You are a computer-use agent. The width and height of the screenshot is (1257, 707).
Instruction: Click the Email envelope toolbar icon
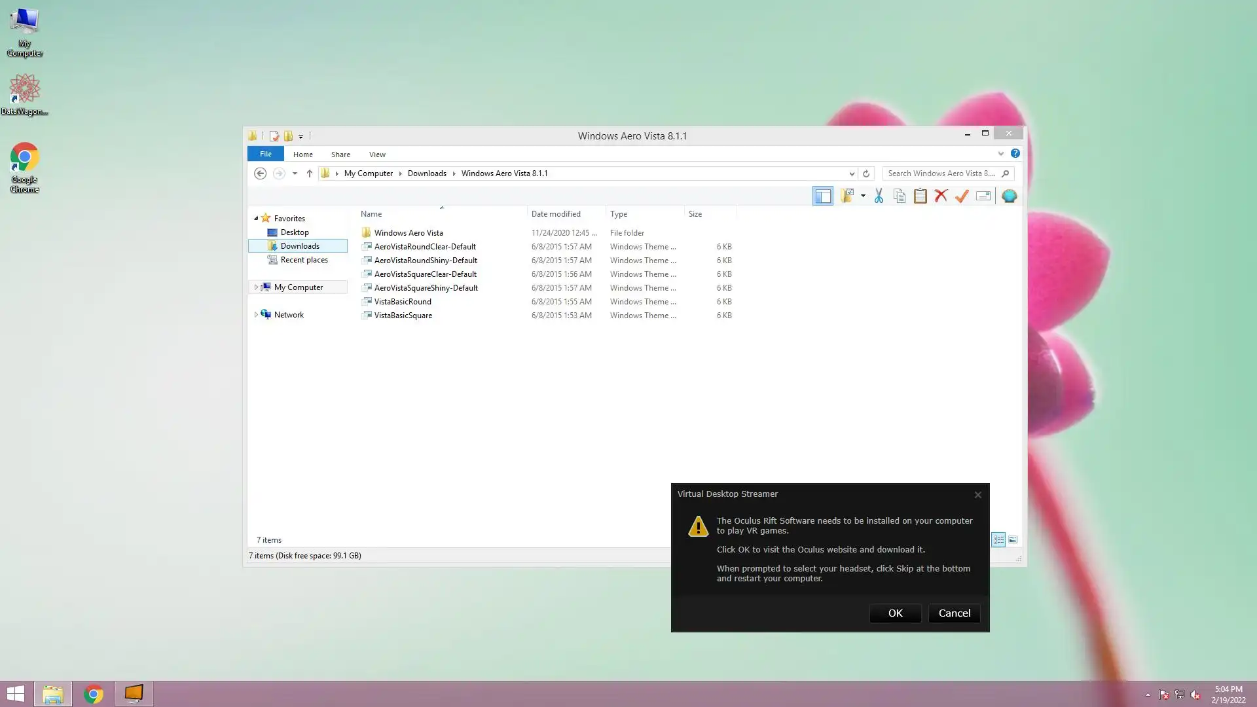pyautogui.click(x=983, y=196)
